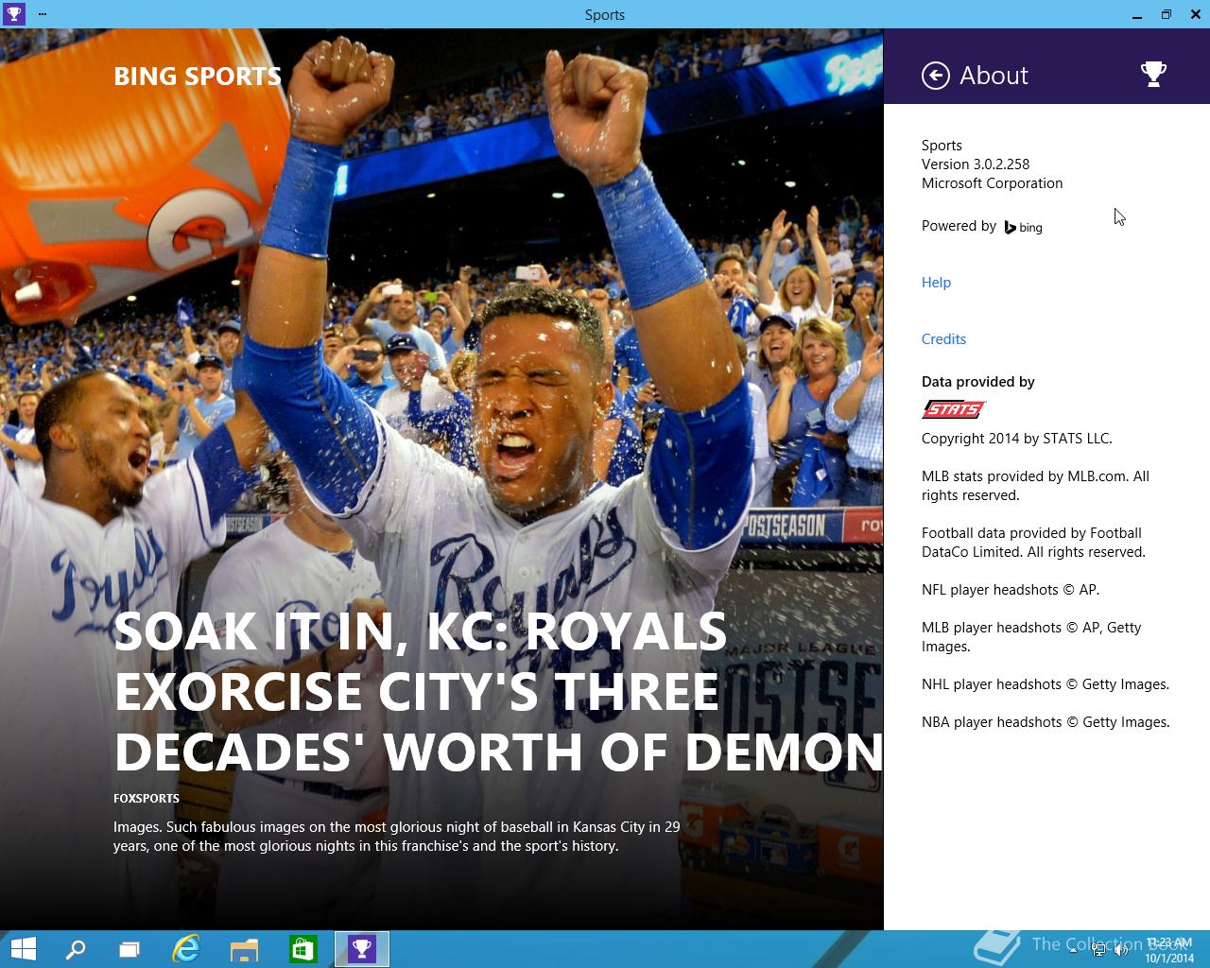Close the Sports window
Screen dimensions: 1210x968
click(1195, 14)
